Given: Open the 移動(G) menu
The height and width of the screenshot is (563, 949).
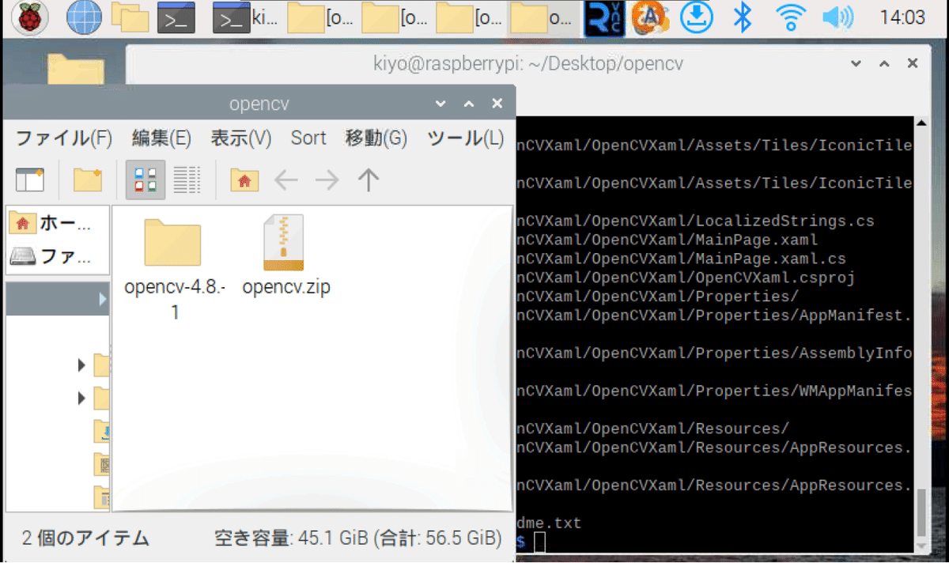Looking at the screenshot, I should (376, 138).
